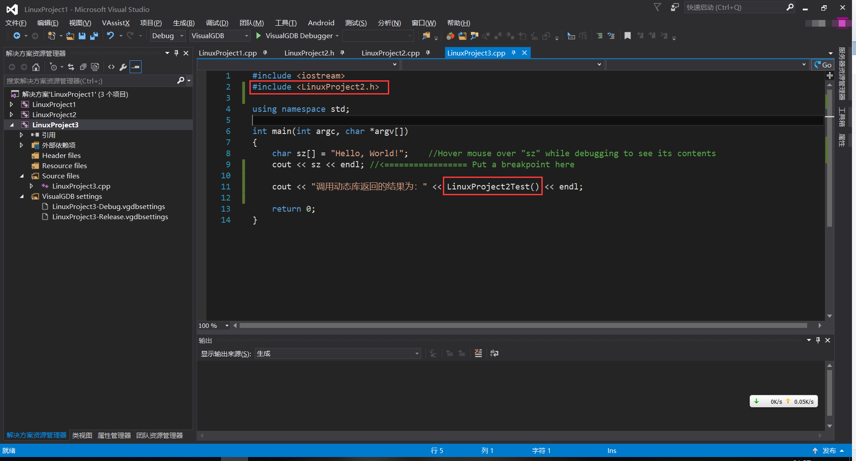The image size is (856, 461).
Task: Click the Output panel vertical scrollbar
Action: (829, 393)
